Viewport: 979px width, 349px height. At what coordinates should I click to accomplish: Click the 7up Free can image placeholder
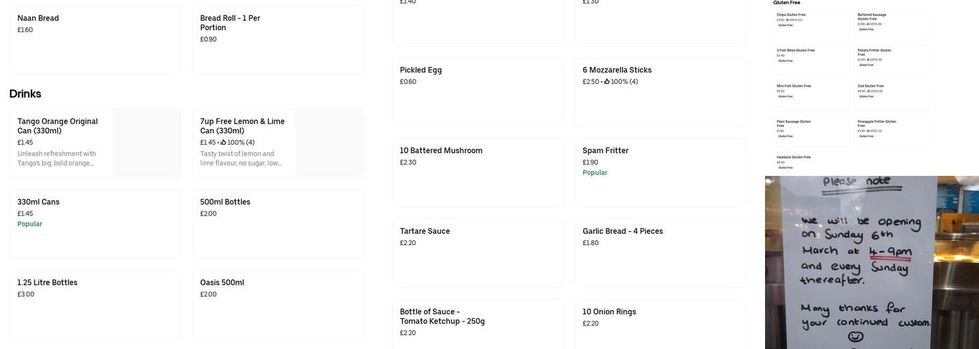[x=329, y=143]
